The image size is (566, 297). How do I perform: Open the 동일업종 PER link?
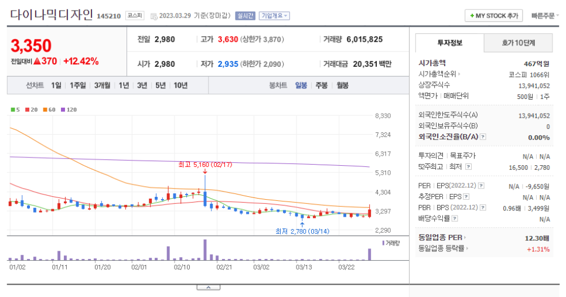[x=442, y=237]
